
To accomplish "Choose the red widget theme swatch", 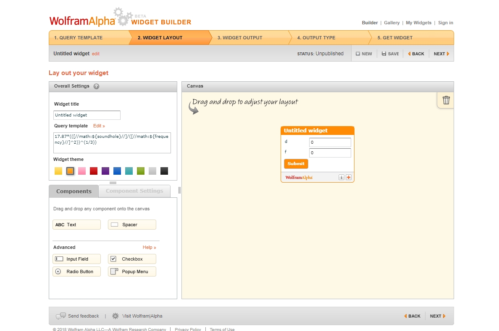I will point(94,171).
